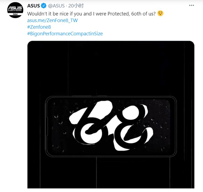Click the relieved face emoji in the tweet

click(160, 13)
